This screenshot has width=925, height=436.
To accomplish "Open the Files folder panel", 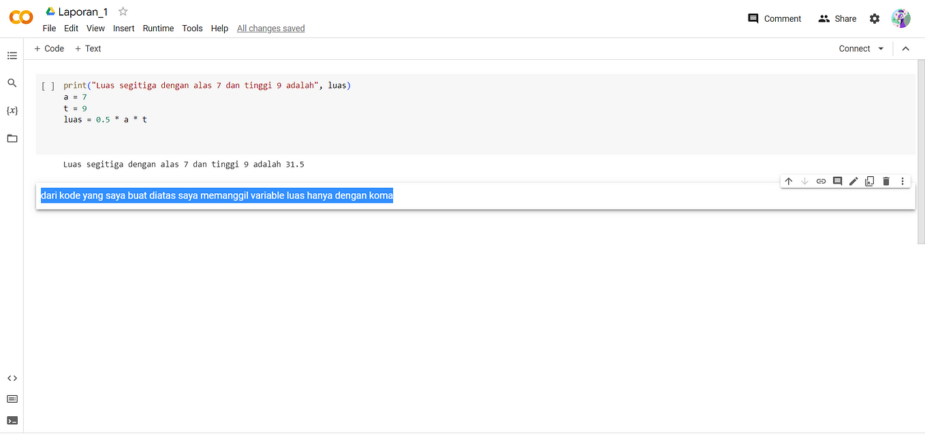I will (x=12, y=139).
